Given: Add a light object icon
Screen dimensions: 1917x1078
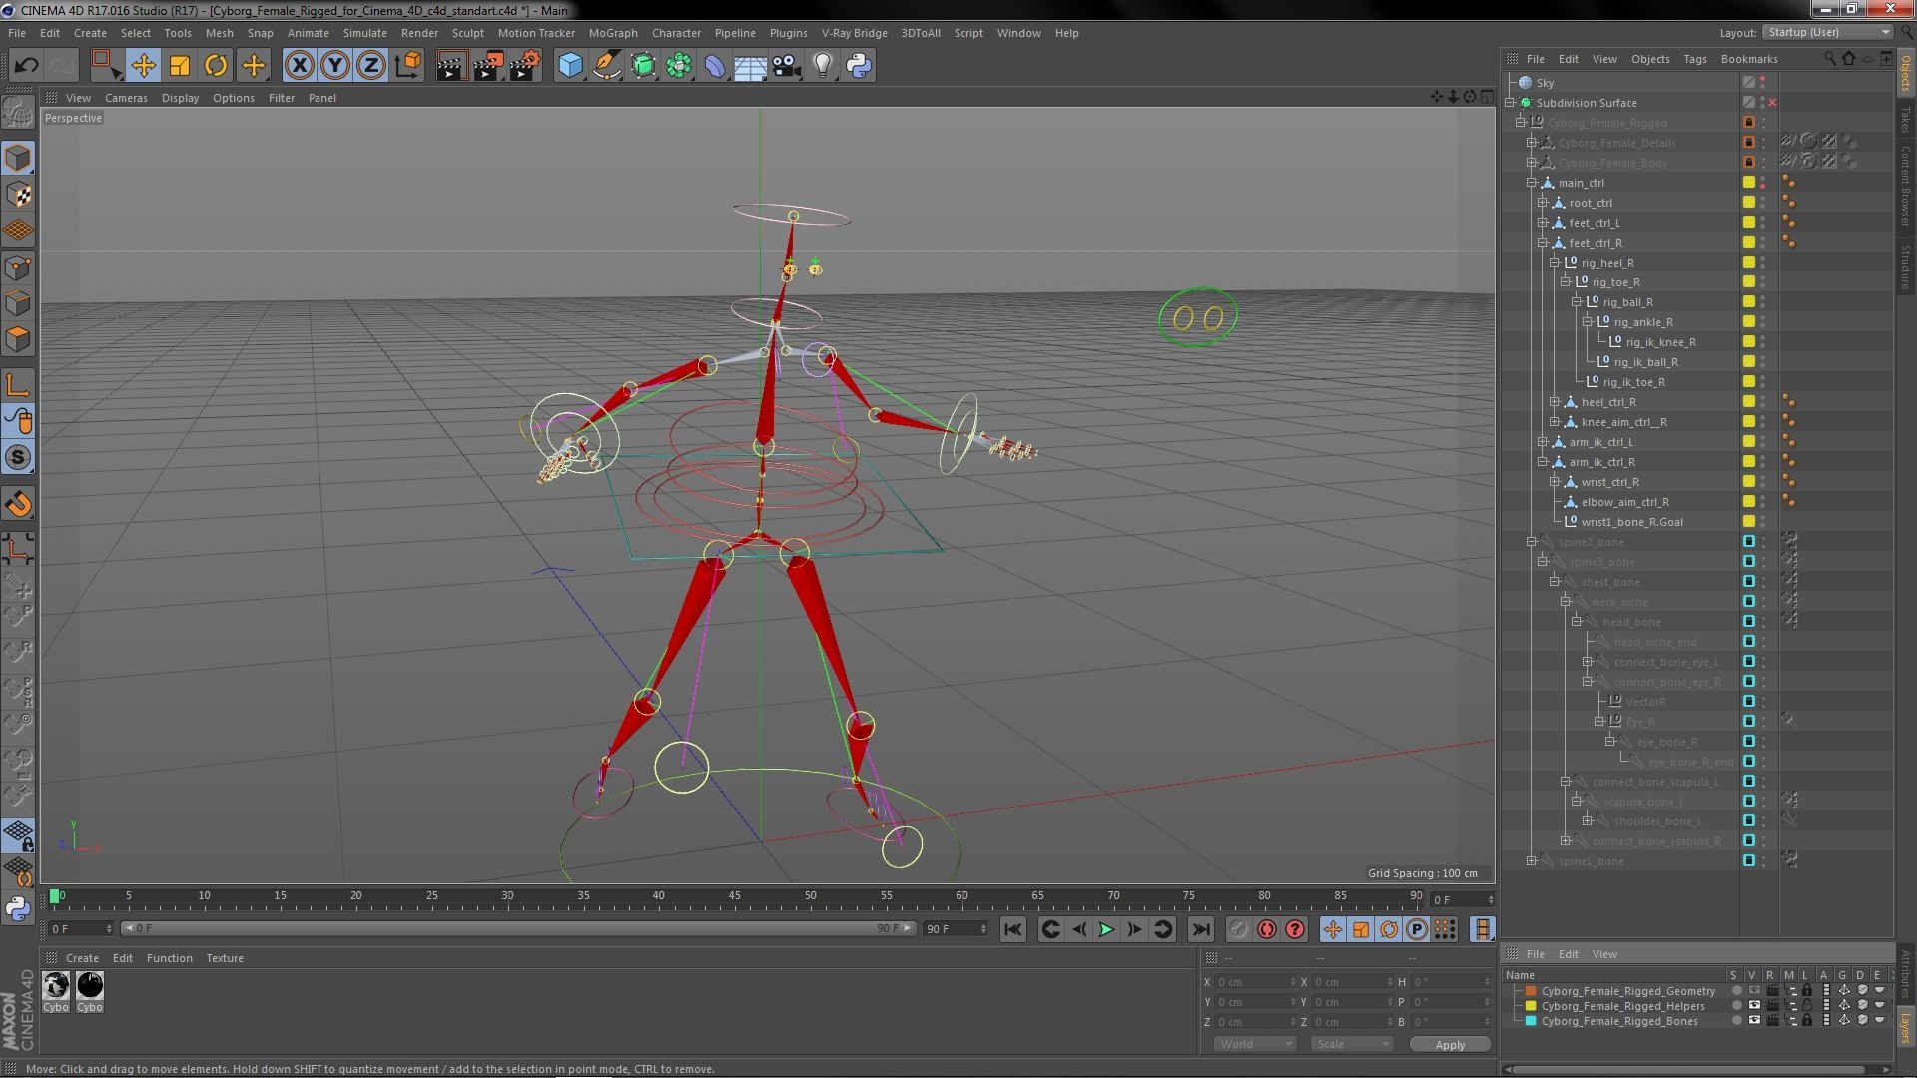Looking at the screenshot, I should 823,66.
